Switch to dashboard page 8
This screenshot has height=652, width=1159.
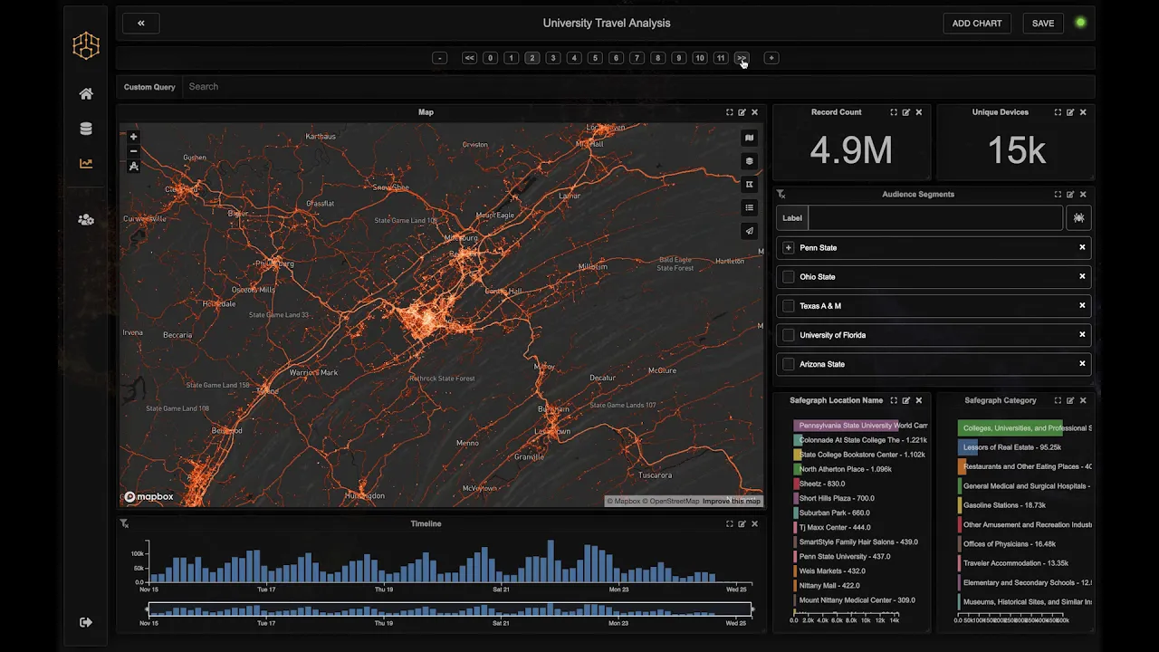[x=658, y=58]
